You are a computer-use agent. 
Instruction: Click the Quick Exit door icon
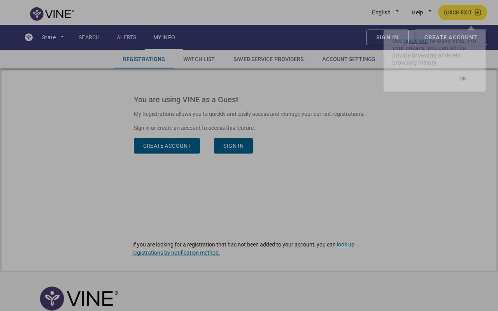coord(478,12)
